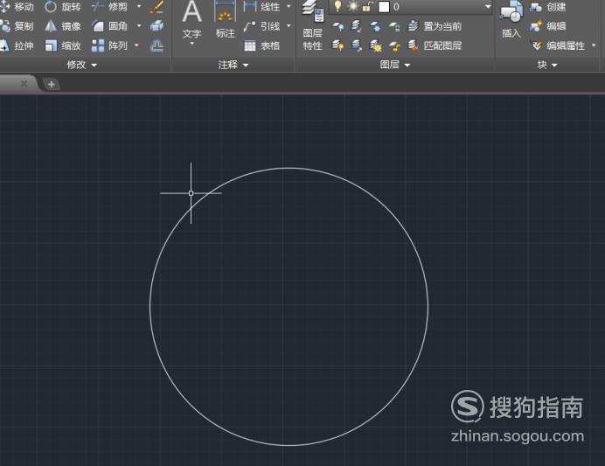Toggle layer lock padlock icon

367,7
